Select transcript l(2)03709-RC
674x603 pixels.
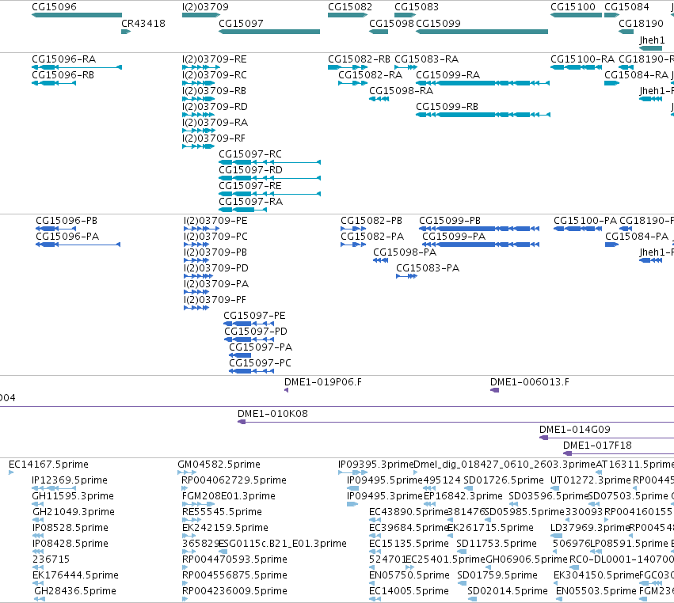point(215,74)
